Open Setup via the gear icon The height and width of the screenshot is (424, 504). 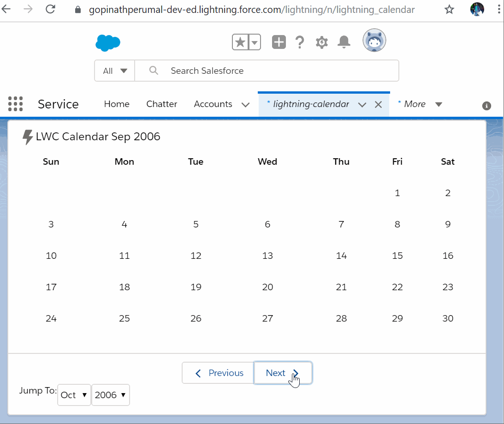(321, 42)
